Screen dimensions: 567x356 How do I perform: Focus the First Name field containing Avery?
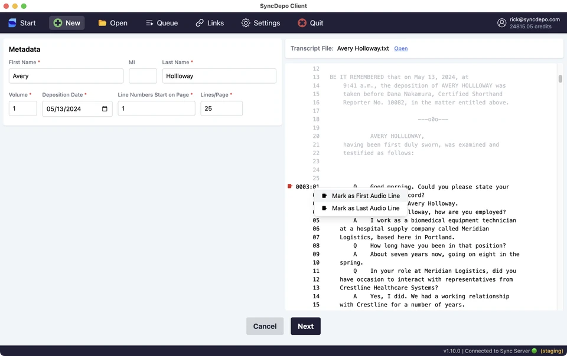coord(66,76)
